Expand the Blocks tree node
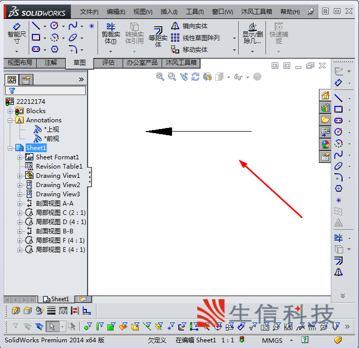The image size is (359, 348). pyautogui.click(x=10, y=112)
